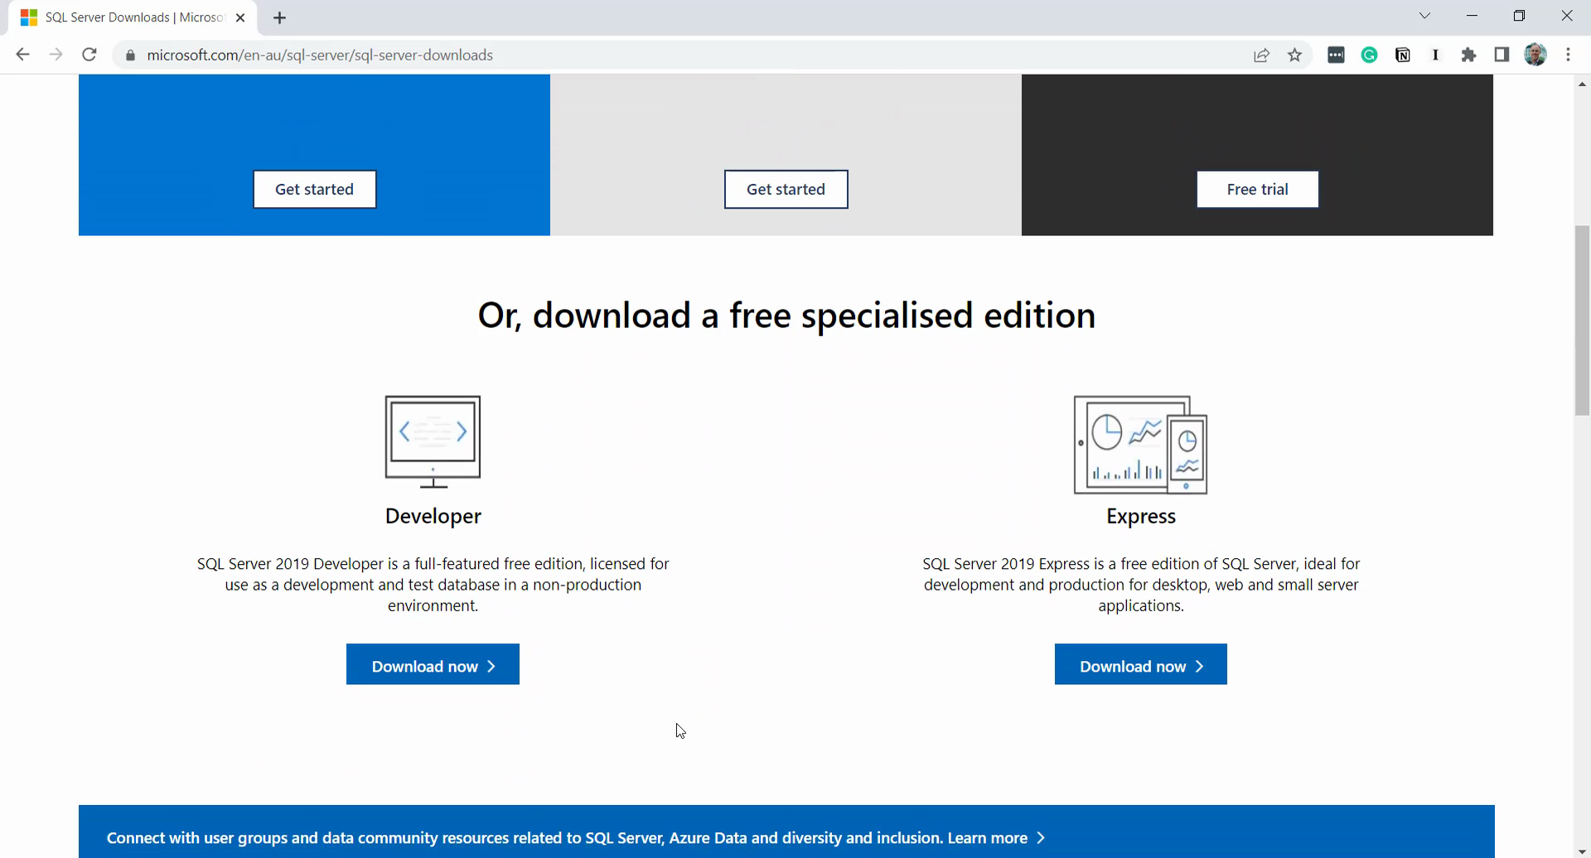Click Get started in the blue panel

315,190
